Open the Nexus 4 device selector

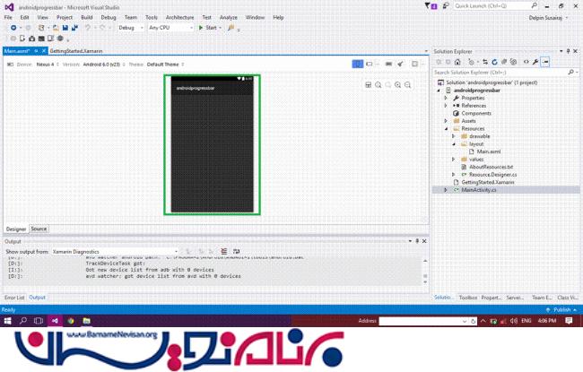tap(48, 65)
